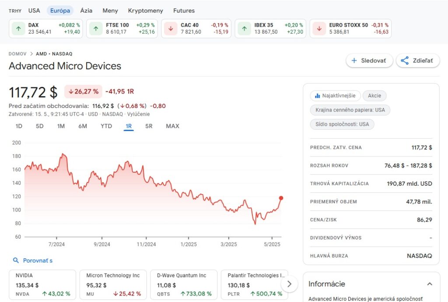This screenshot has height=302, width=448.
Task: Click the plus icon in Sledovať button
Action: pos(354,60)
